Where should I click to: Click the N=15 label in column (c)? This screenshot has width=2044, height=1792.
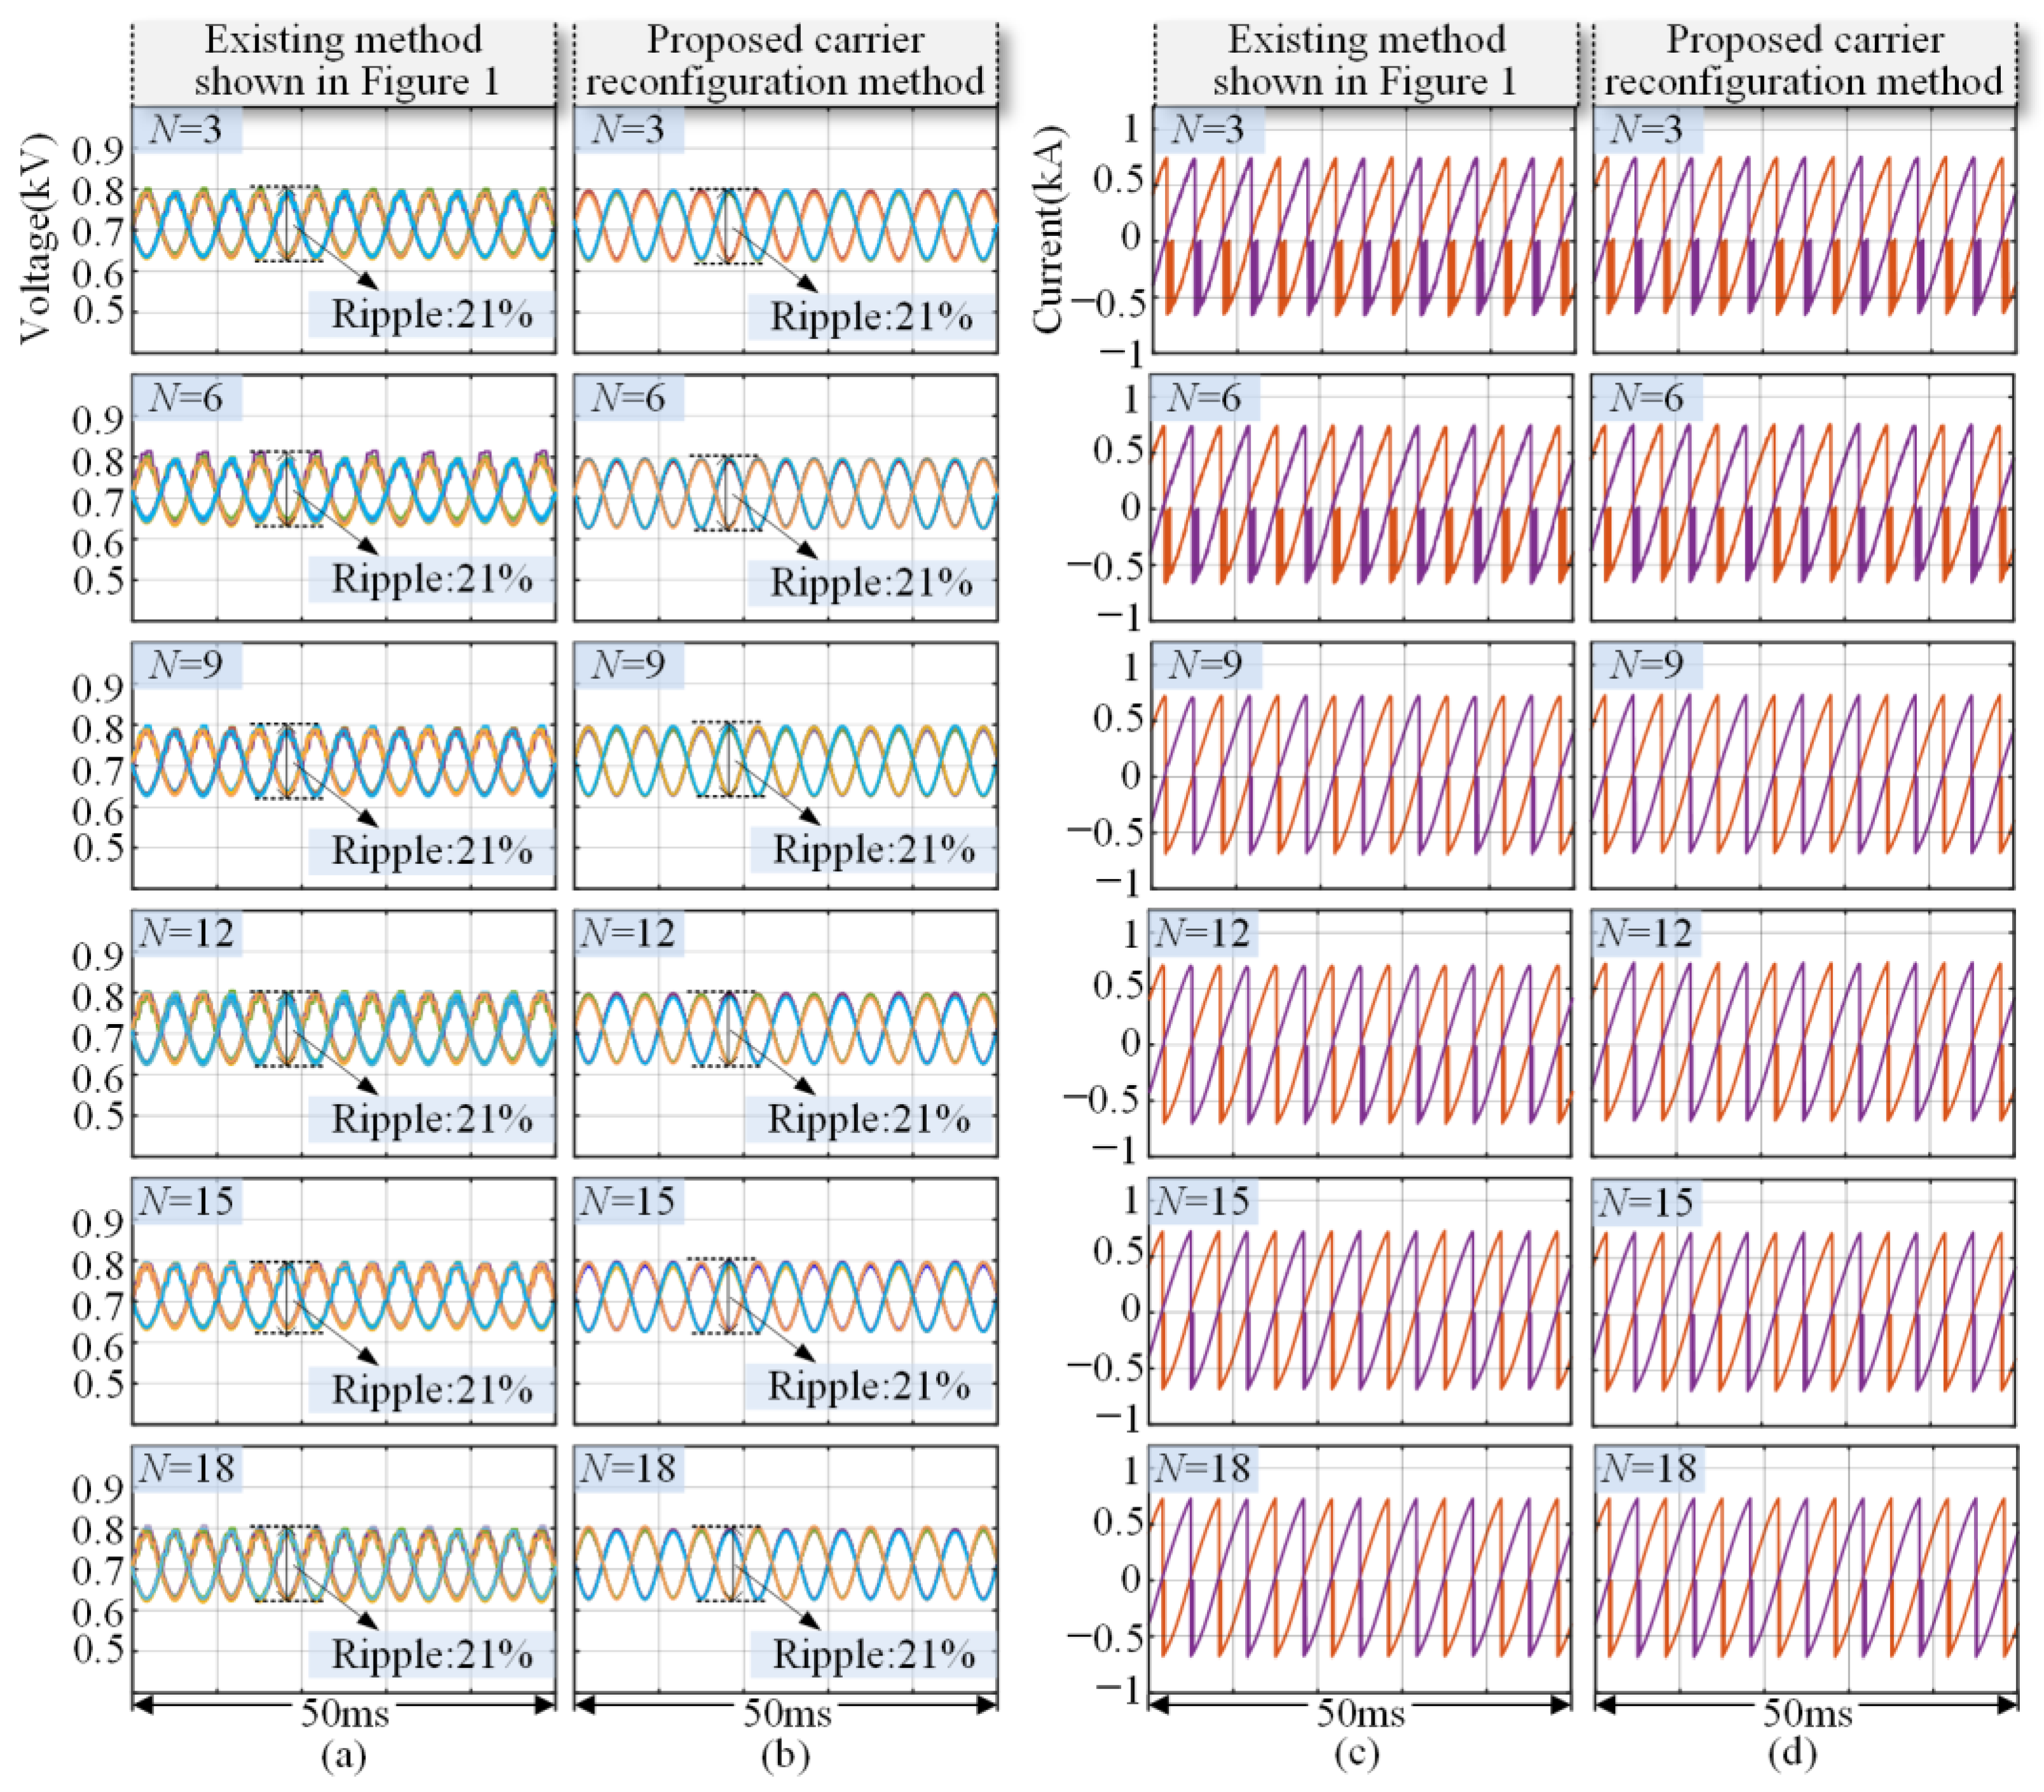1202,1201
